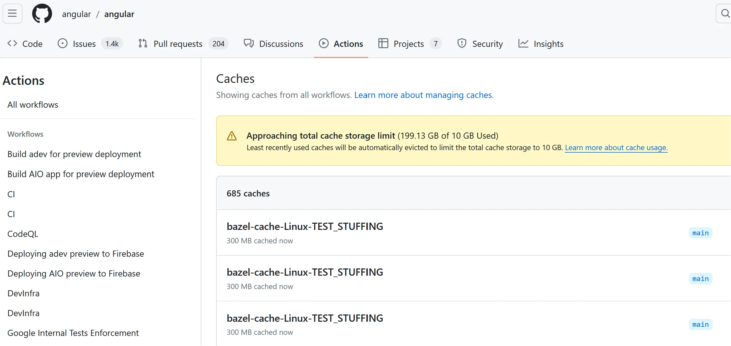Open 'Learn more about cache usage' link

point(616,148)
